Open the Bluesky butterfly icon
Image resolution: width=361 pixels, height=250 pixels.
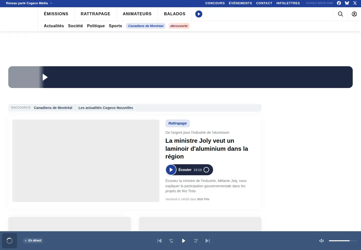347,3
